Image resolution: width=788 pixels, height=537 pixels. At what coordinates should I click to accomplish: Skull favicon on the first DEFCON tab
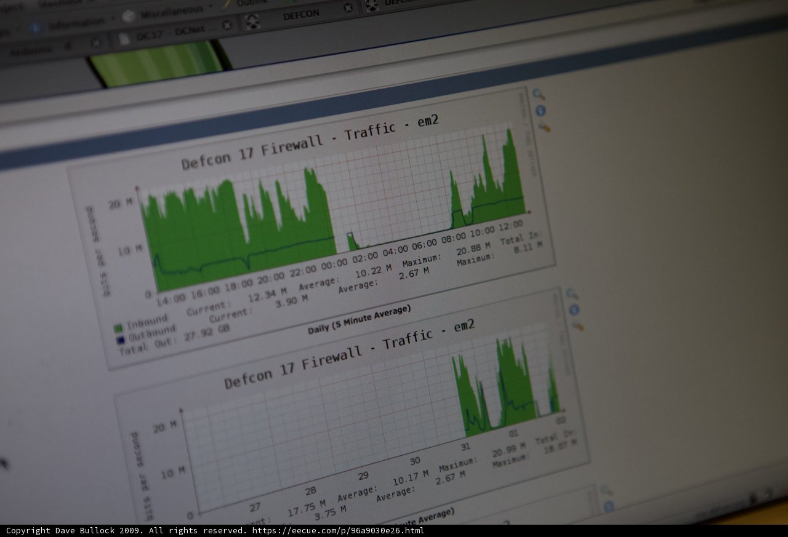252,20
